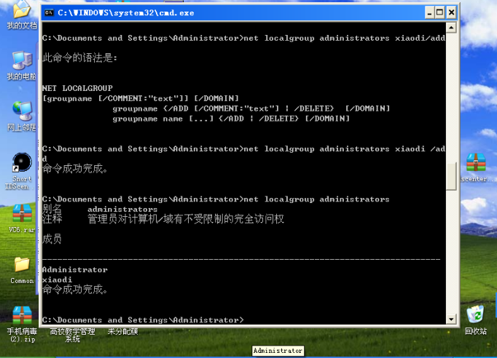Maximize the cmd.exe window
Image resolution: width=497 pixels, height=358 pixels.
click(440, 12)
